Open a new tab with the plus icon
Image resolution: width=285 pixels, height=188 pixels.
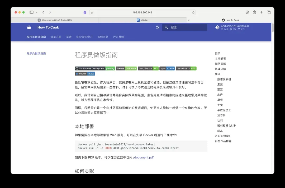(262, 12)
